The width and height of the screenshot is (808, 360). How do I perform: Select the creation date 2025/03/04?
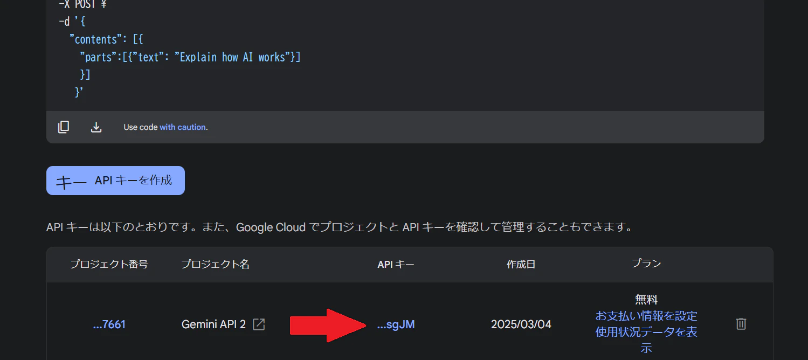click(521, 324)
